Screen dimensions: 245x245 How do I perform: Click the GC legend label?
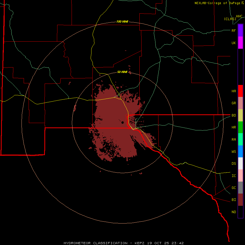pyautogui.click(x=234, y=188)
